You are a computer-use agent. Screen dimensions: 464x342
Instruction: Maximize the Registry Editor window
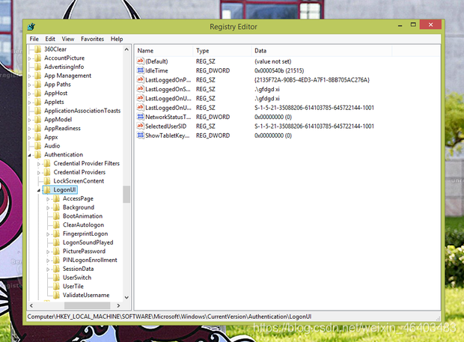pos(413,25)
